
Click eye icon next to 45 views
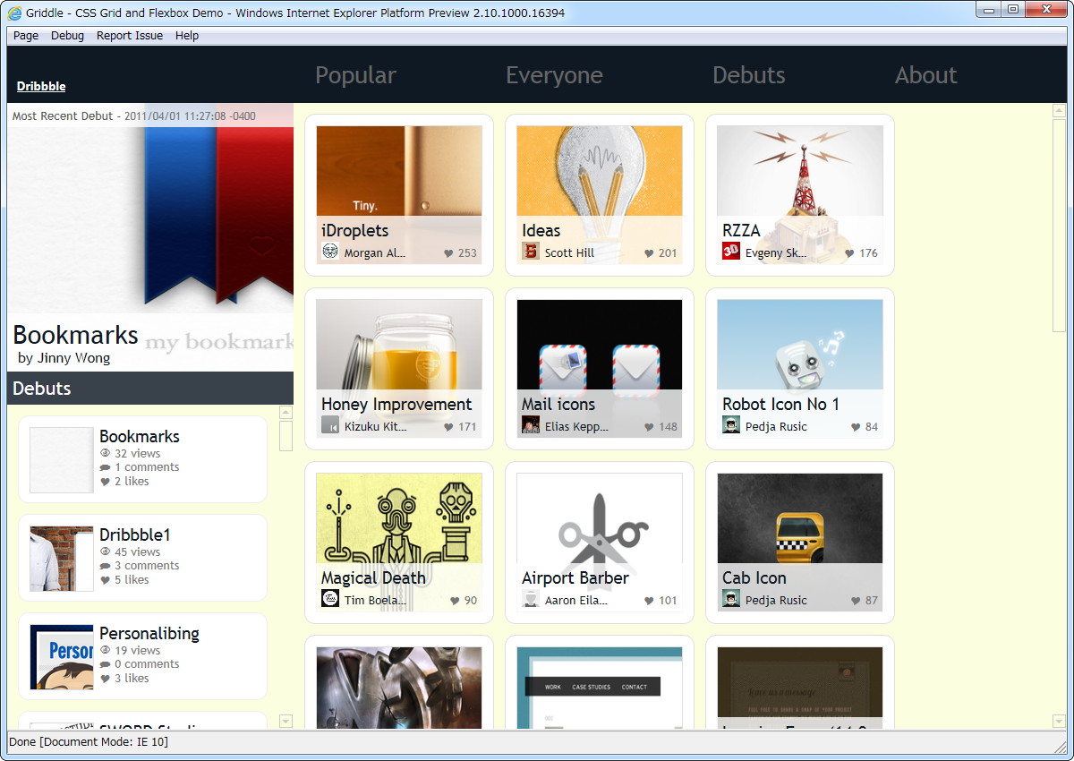(106, 552)
